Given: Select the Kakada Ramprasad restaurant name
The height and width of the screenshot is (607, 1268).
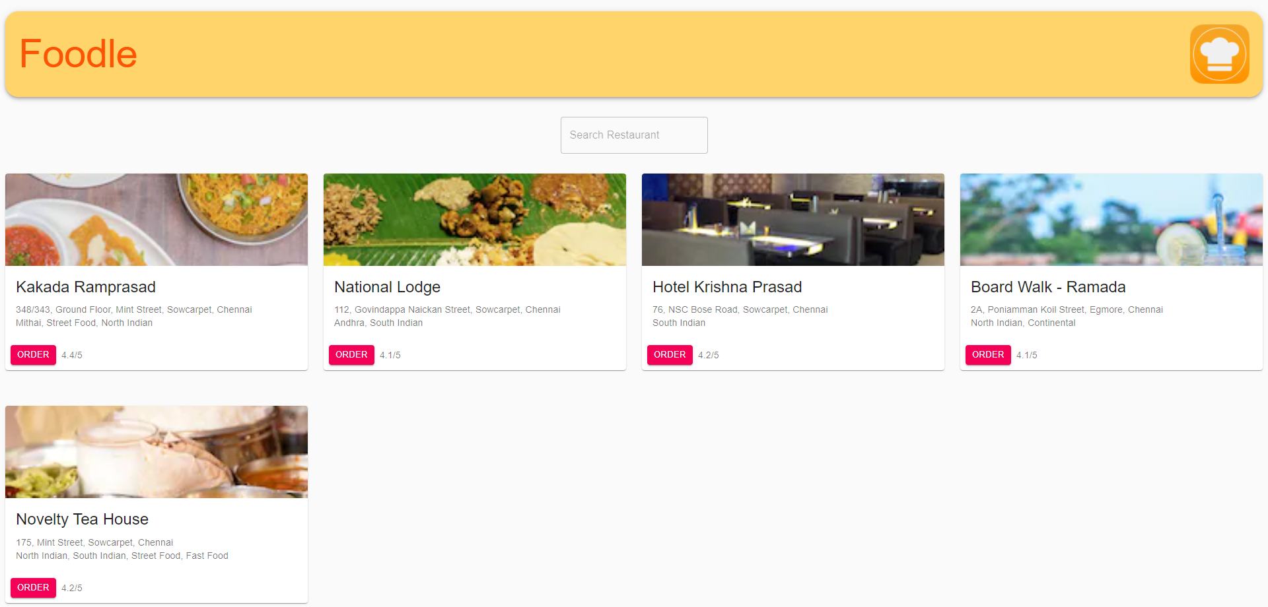Looking at the screenshot, I should 85,287.
